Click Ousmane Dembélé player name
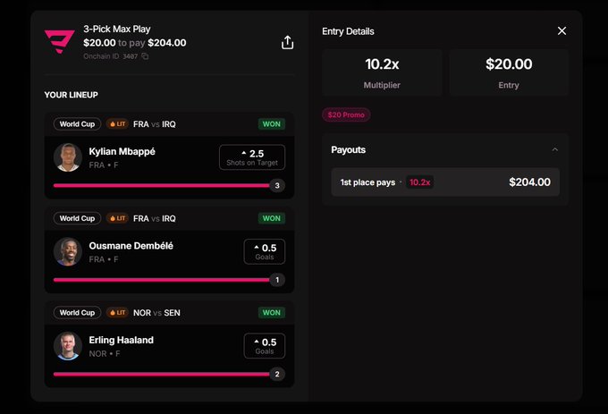The height and width of the screenshot is (414, 608). [131, 246]
